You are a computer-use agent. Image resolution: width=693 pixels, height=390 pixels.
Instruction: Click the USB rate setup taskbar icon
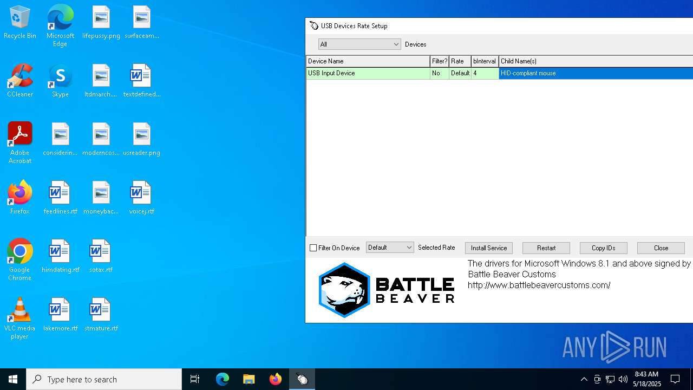pos(302,379)
